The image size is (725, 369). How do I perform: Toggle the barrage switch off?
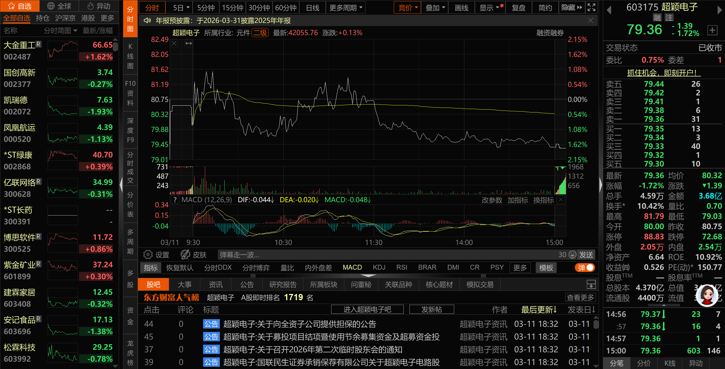pos(585,268)
